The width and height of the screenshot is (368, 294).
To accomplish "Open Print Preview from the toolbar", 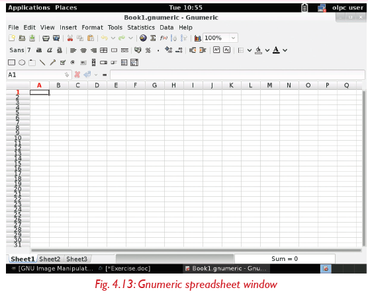I will coord(56,38).
